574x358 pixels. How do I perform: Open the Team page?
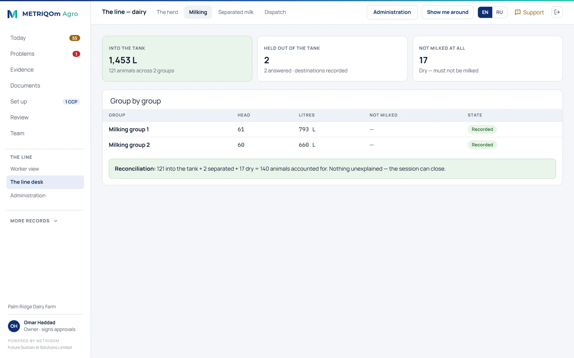[x=45, y=133]
